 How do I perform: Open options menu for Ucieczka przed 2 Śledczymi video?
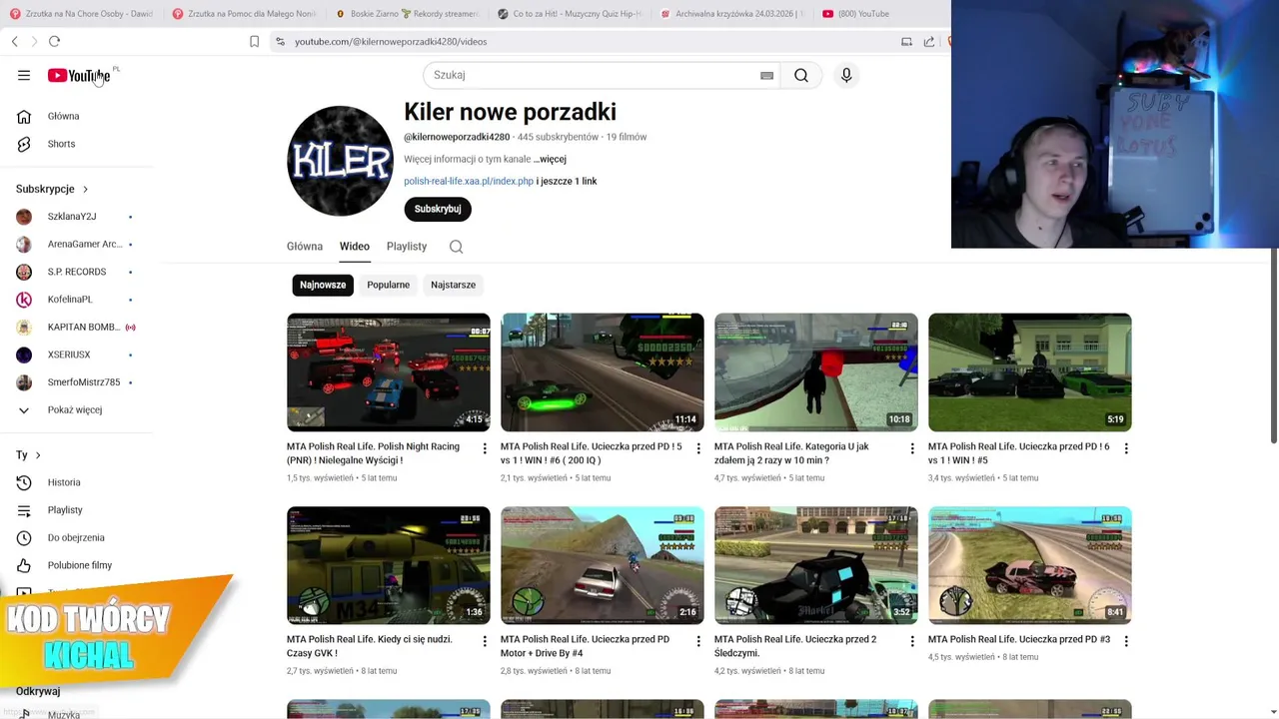(x=912, y=641)
